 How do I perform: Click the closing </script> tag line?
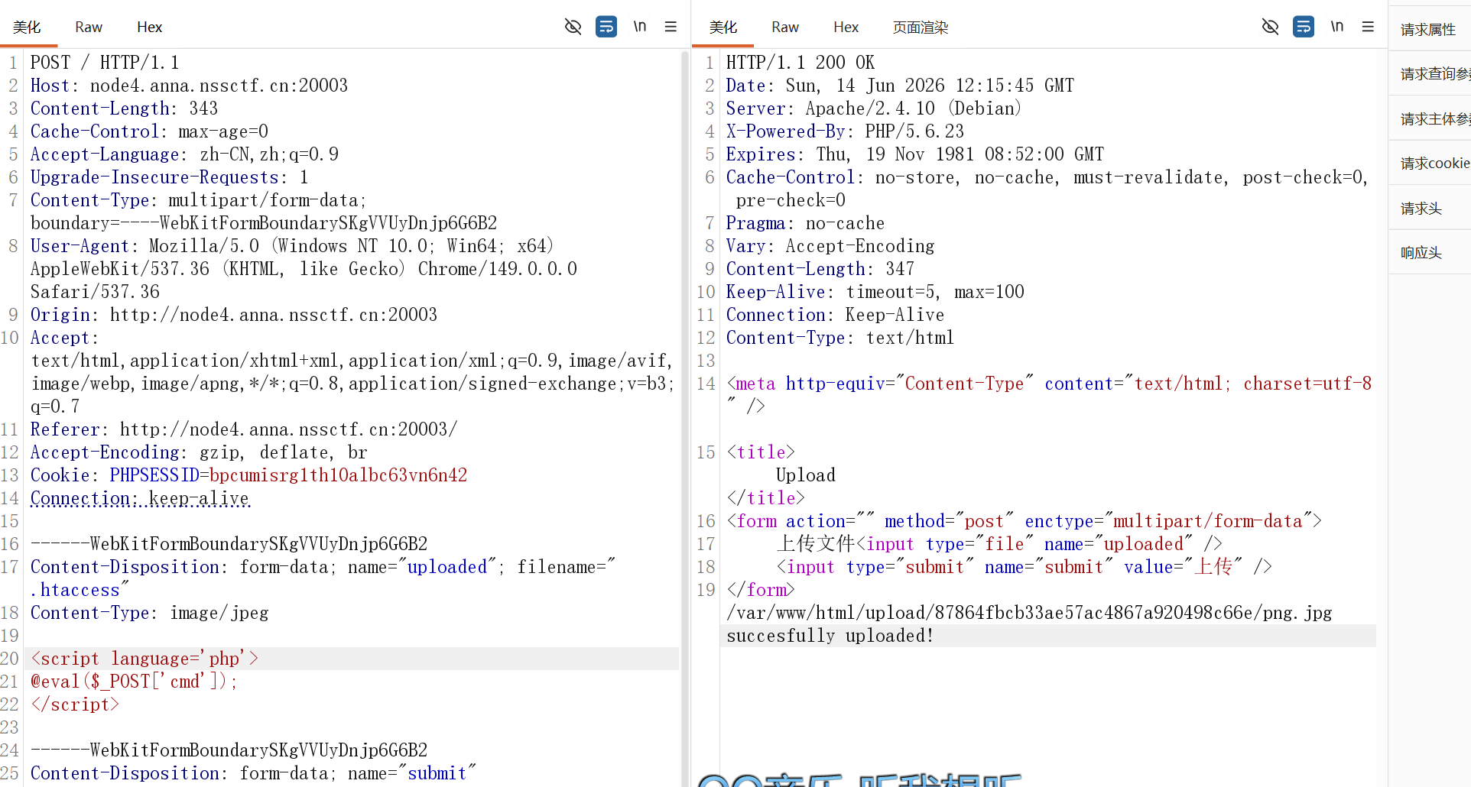75,704
